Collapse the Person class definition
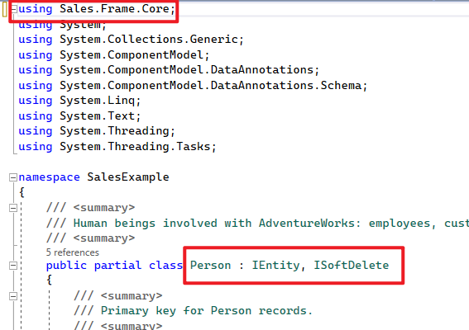Image resolution: width=469 pixels, height=330 pixels. coord(13,266)
